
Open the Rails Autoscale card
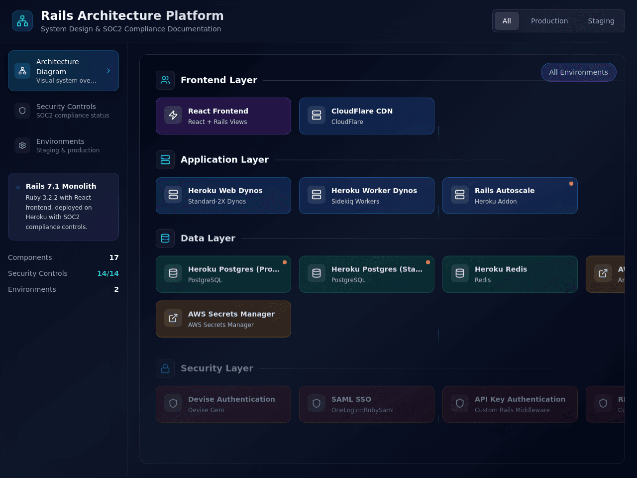click(510, 196)
